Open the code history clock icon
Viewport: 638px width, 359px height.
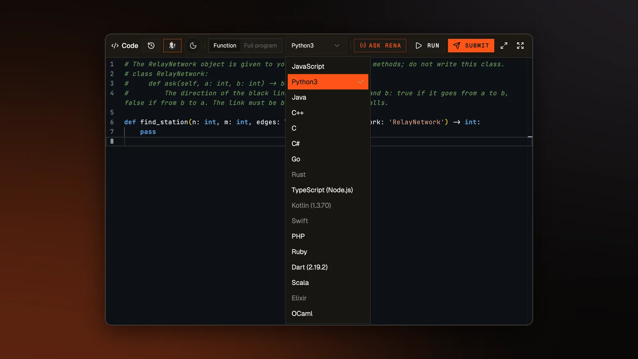pyautogui.click(x=151, y=45)
